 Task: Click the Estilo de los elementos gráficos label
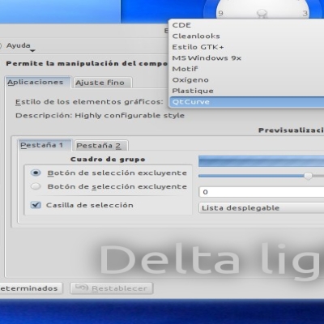89,102
